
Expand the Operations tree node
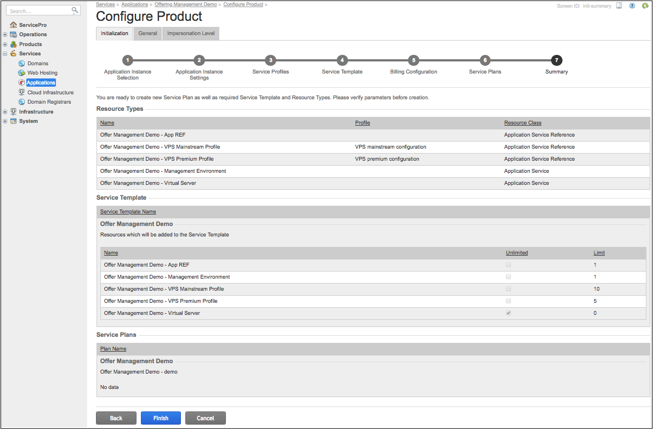pos(5,35)
